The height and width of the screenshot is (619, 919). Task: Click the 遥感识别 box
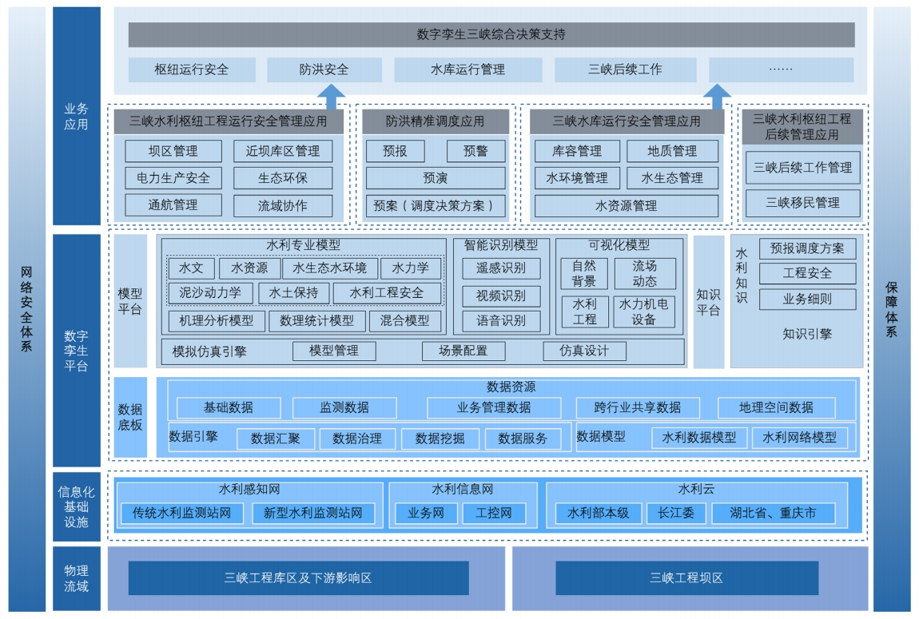point(501,268)
